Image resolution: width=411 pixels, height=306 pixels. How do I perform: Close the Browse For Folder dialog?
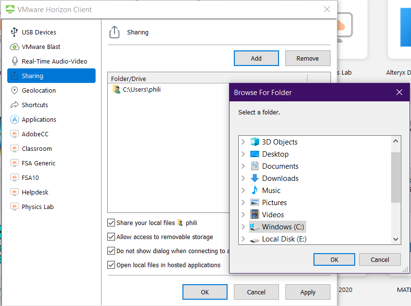pyautogui.click(x=399, y=92)
